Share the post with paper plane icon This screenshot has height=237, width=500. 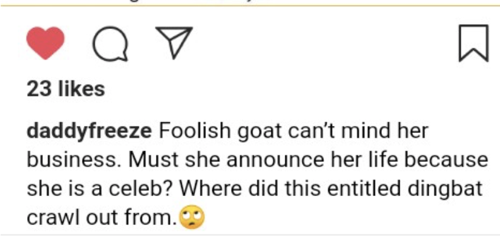coord(174,42)
